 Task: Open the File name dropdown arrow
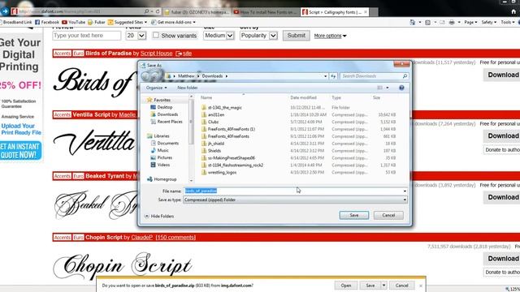pyautogui.click(x=405, y=191)
